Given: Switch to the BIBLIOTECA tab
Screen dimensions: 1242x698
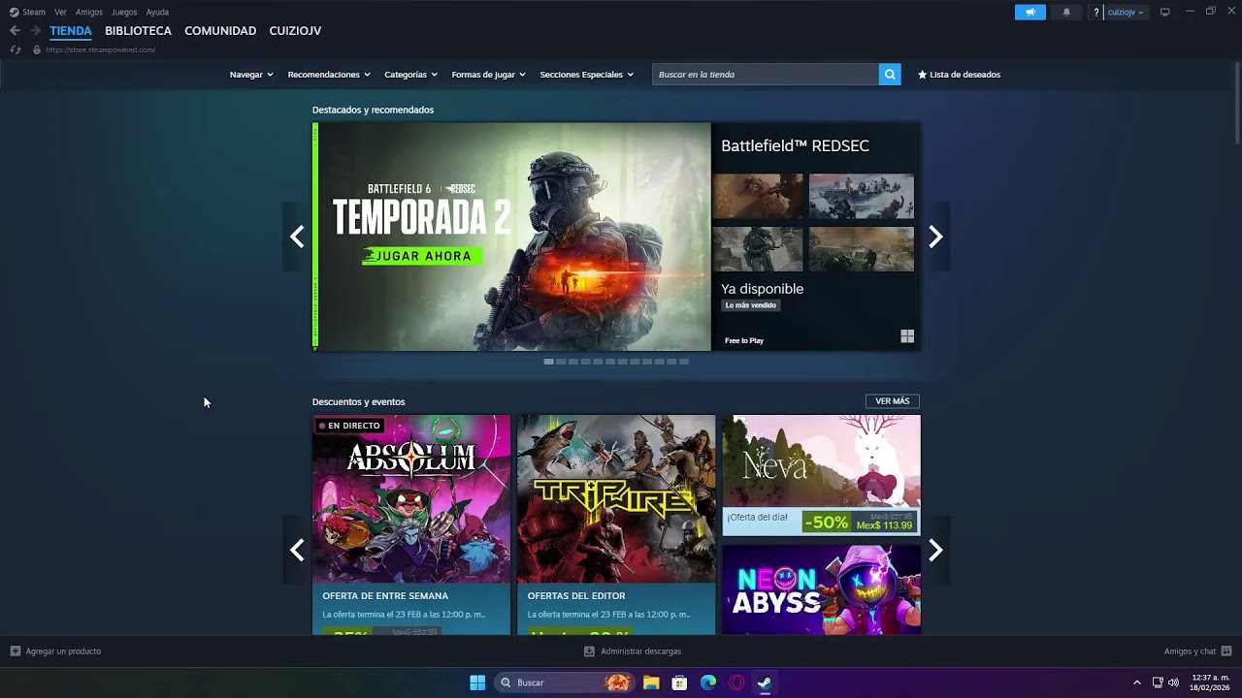Looking at the screenshot, I should click(x=138, y=31).
